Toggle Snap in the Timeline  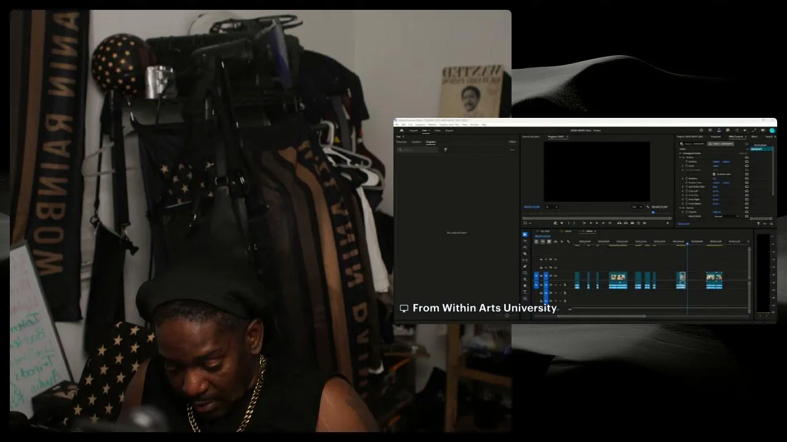pyautogui.click(x=542, y=242)
